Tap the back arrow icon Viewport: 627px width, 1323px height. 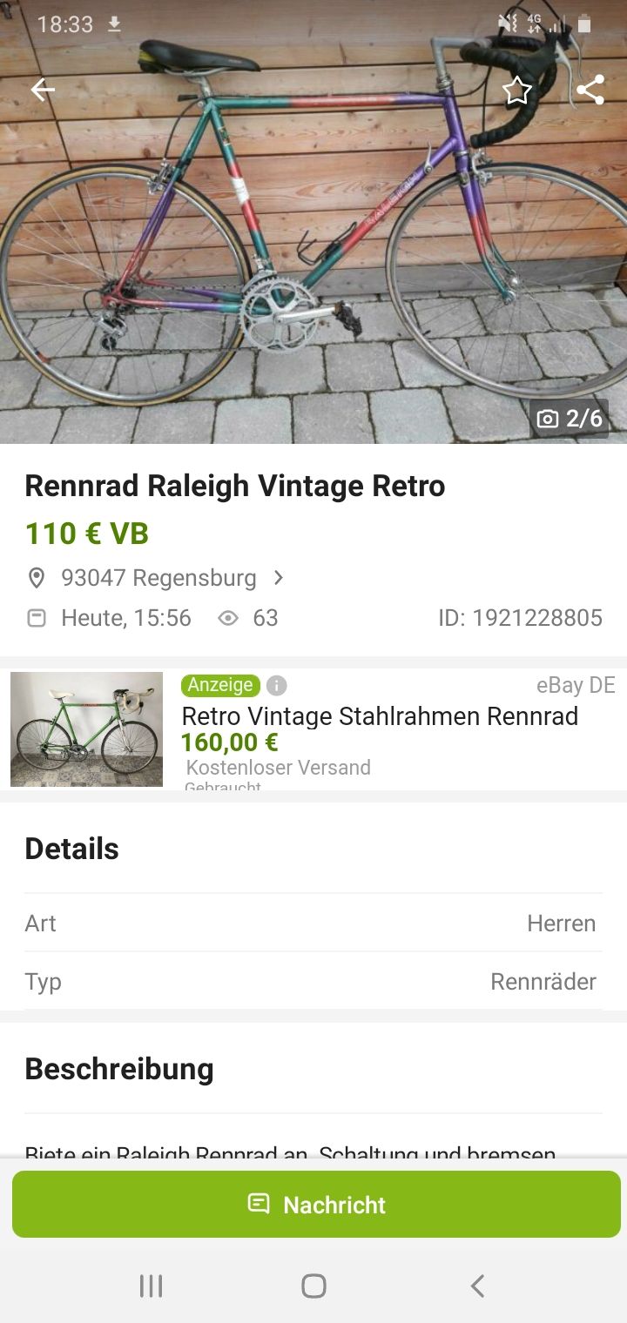43,90
